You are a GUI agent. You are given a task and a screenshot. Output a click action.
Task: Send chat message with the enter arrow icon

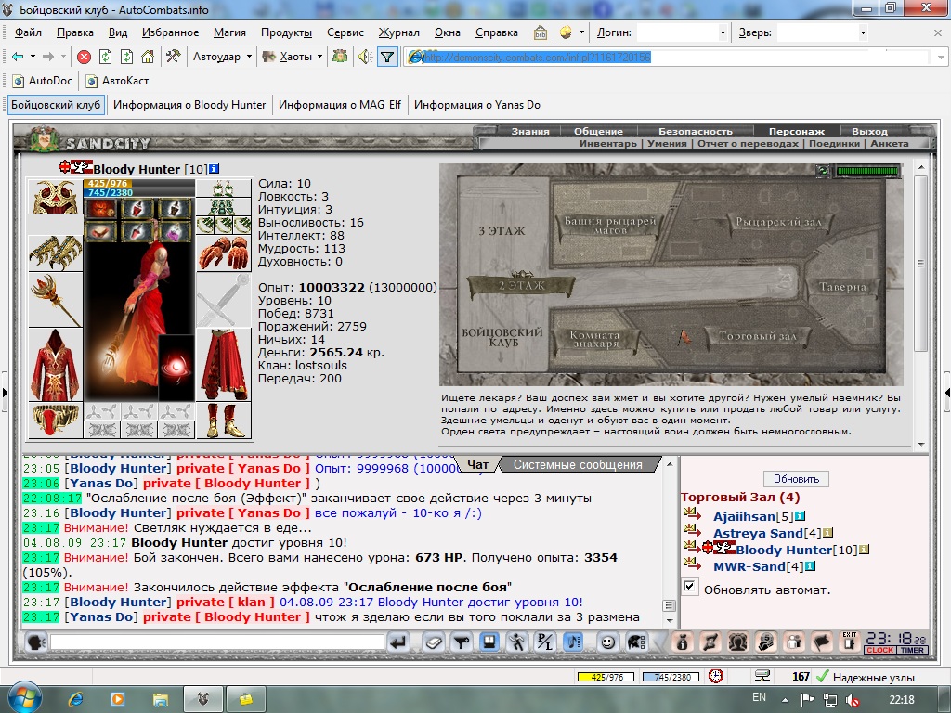coord(399,642)
